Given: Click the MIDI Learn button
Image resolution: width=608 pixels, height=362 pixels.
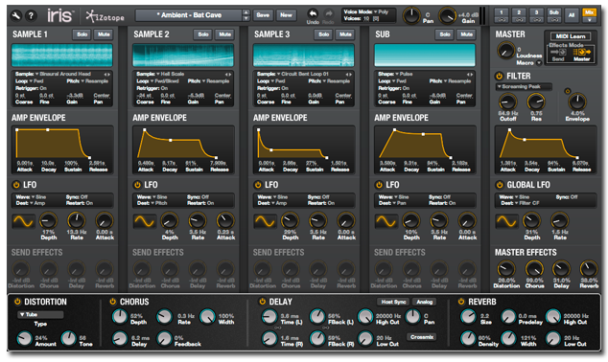Looking at the screenshot, I should click(570, 36).
